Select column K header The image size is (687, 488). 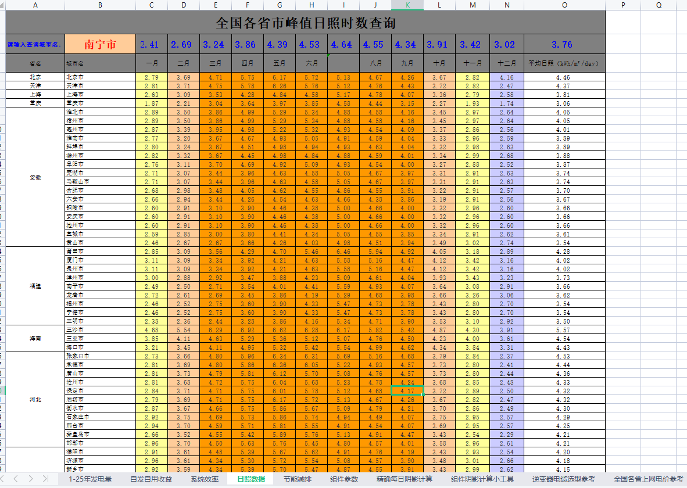[407, 5]
